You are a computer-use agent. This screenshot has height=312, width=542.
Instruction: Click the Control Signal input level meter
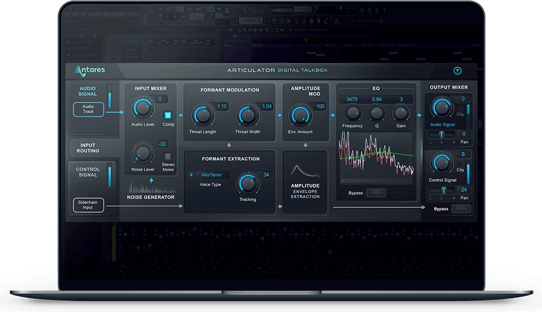(x=110, y=175)
